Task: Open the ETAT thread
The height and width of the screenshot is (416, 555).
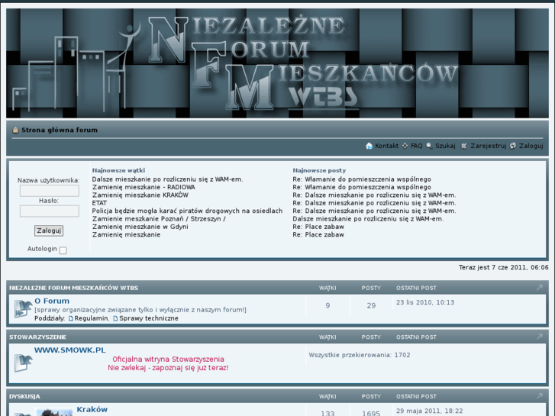Action: (x=99, y=203)
